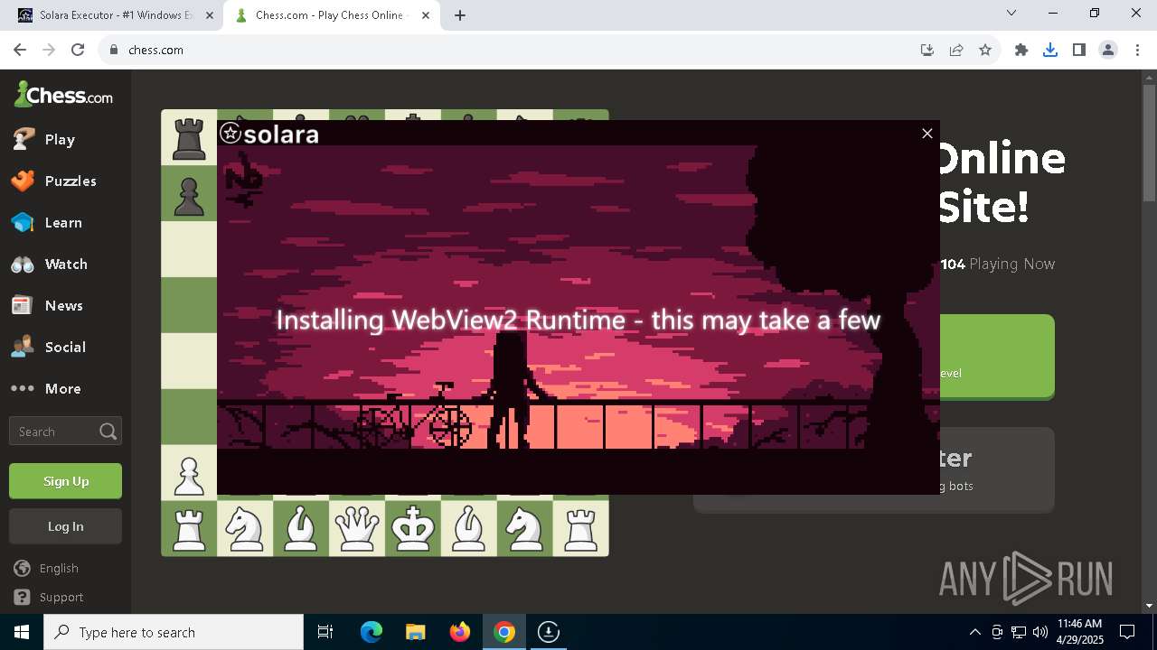
Task: Open the Chrome profile avatar
Action: (x=1108, y=50)
